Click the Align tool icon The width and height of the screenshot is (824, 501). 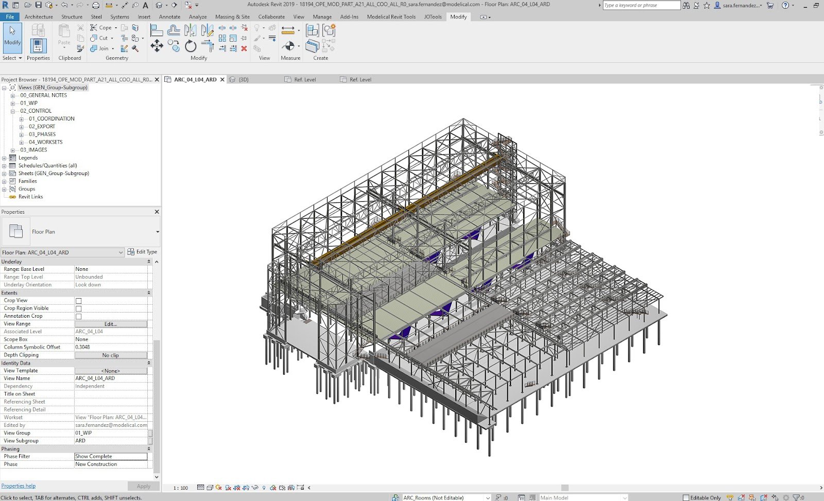click(157, 31)
